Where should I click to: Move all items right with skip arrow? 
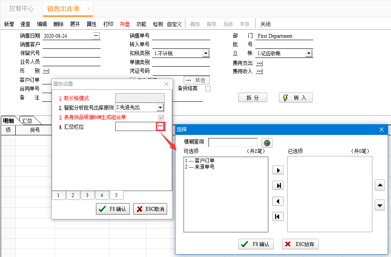point(278,186)
